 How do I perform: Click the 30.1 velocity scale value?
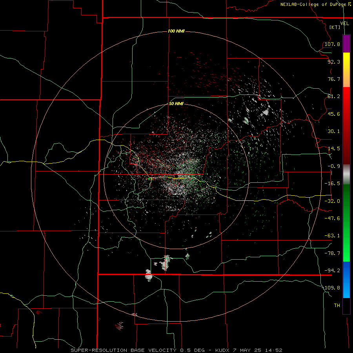pyautogui.click(x=334, y=131)
